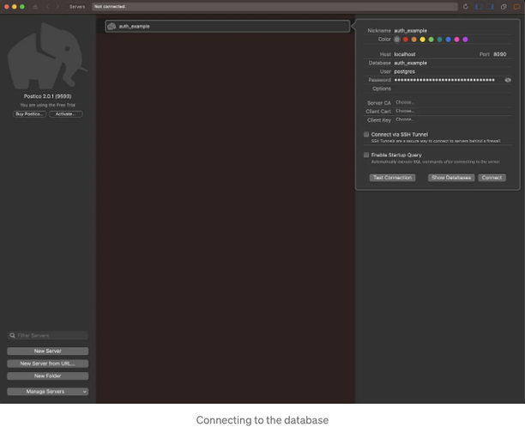This screenshot has height=427, width=525.
Task: Go back with the left arrow
Action: [47, 7]
